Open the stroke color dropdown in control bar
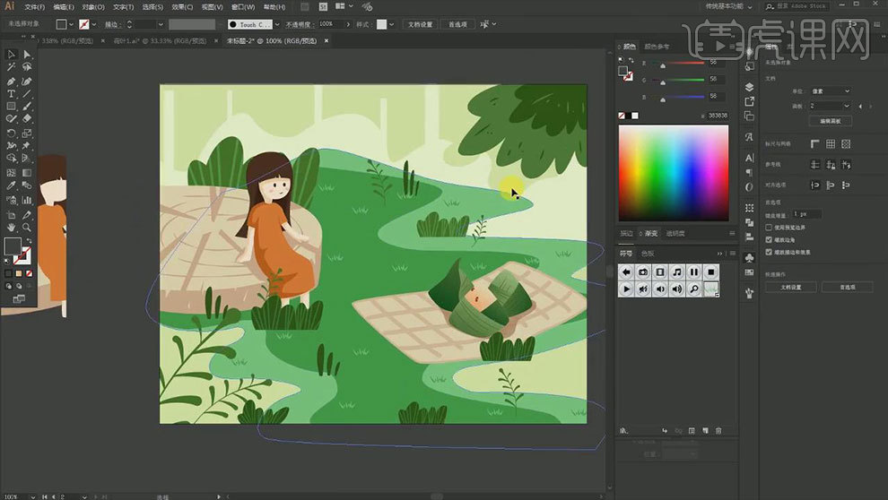Image resolution: width=888 pixels, height=500 pixels. click(93, 24)
